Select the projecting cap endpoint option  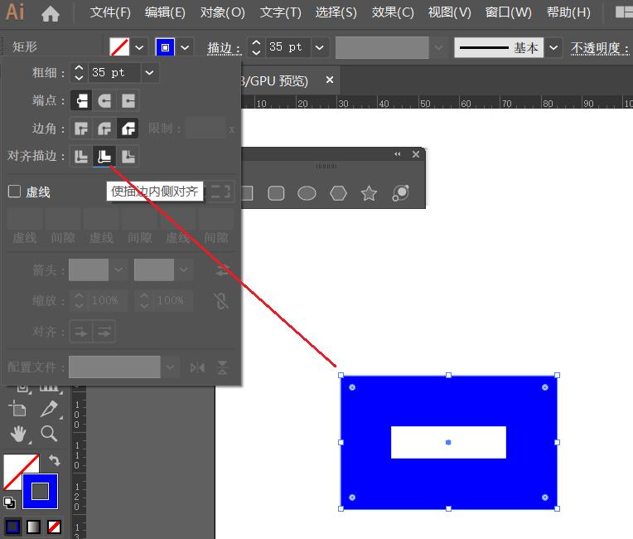click(x=128, y=100)
